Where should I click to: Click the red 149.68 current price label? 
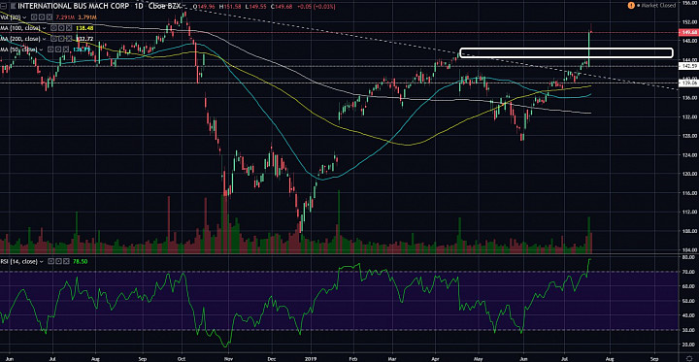click(687, 32)
